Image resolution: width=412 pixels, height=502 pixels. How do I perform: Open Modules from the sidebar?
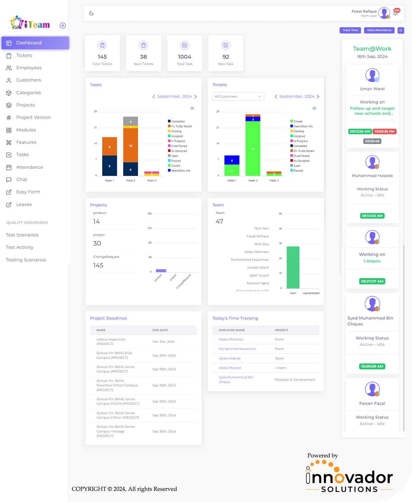click(x=26, y=130)
